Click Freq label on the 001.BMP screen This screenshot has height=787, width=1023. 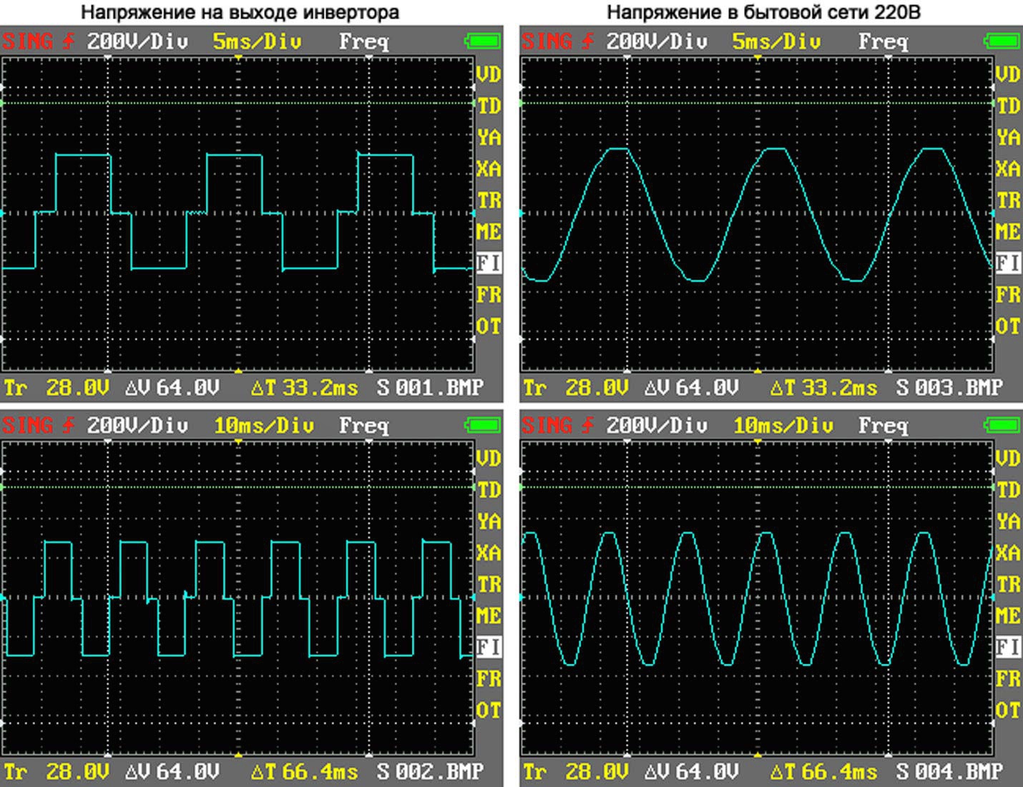point(364,42)
